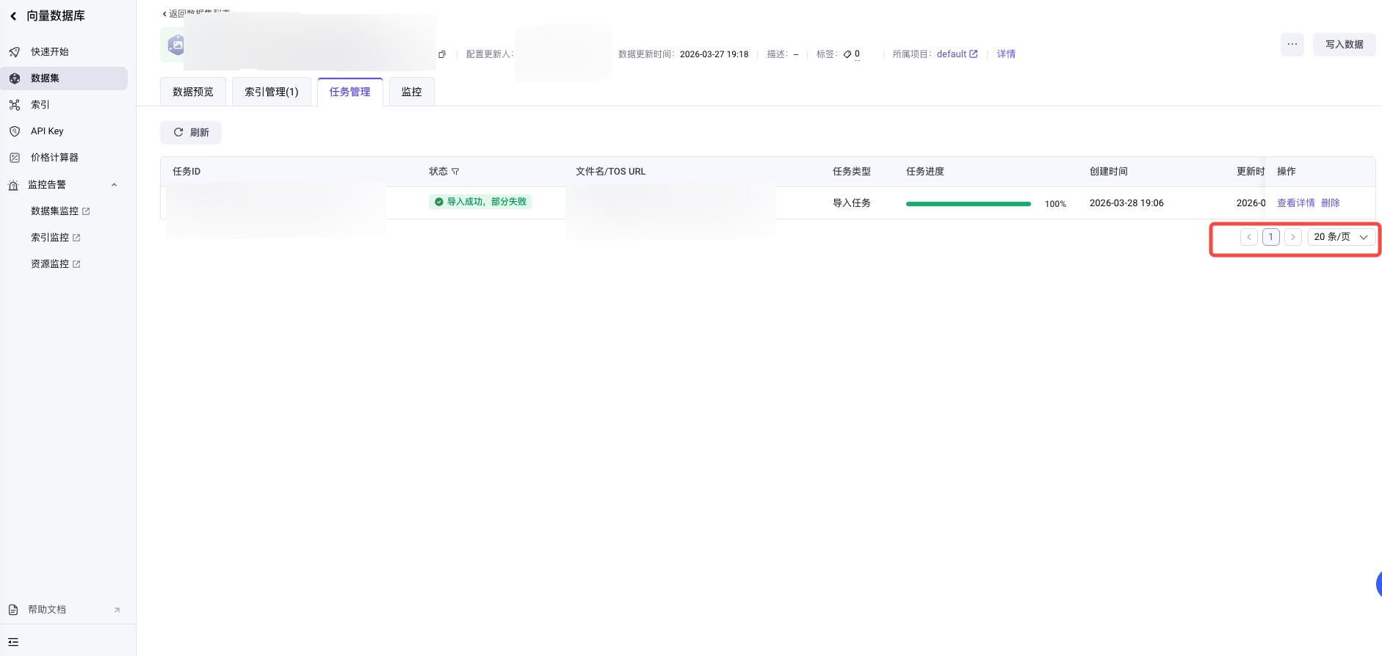Select page 1 in pagination
The width and height of the screenshot is (1382, 656).
coord(1271,237)
